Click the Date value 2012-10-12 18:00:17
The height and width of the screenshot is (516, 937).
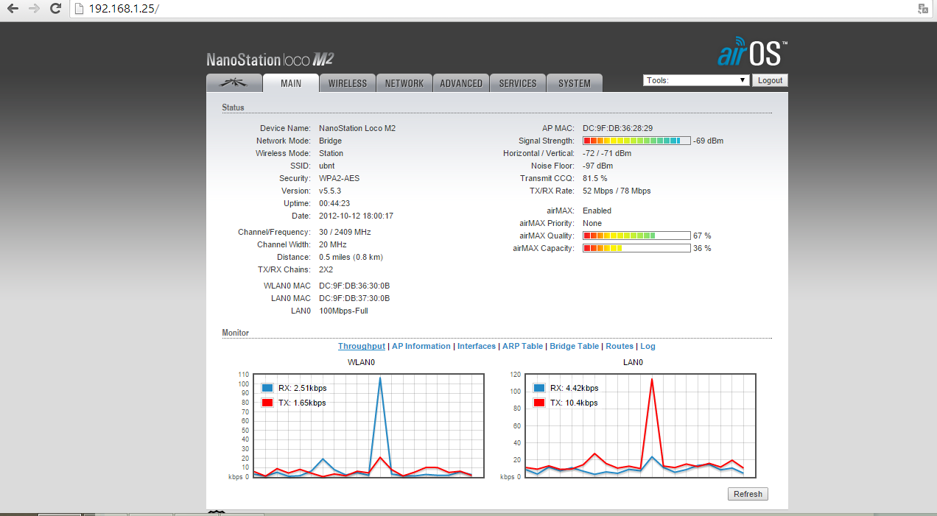click(x=357, y=216)
